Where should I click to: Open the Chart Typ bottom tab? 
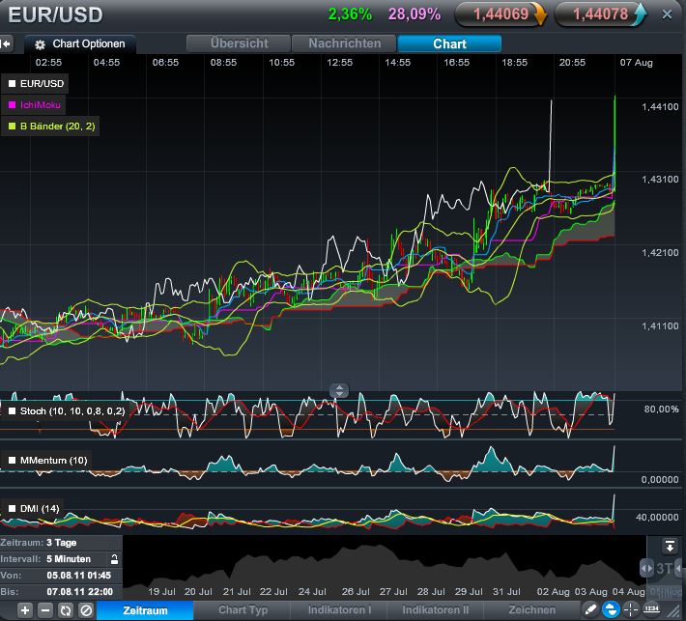[243, 610]
